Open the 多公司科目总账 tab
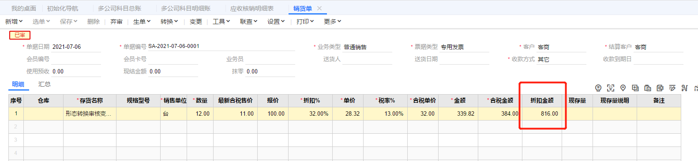This screenshot has width=698, height=161. (120, 8)
